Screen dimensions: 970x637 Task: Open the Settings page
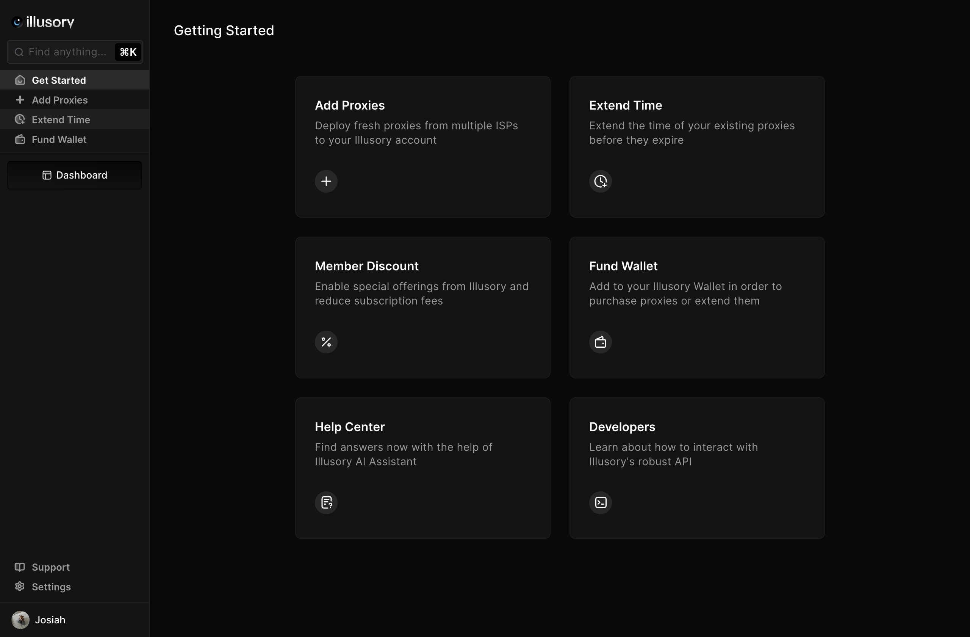point(51,587)
